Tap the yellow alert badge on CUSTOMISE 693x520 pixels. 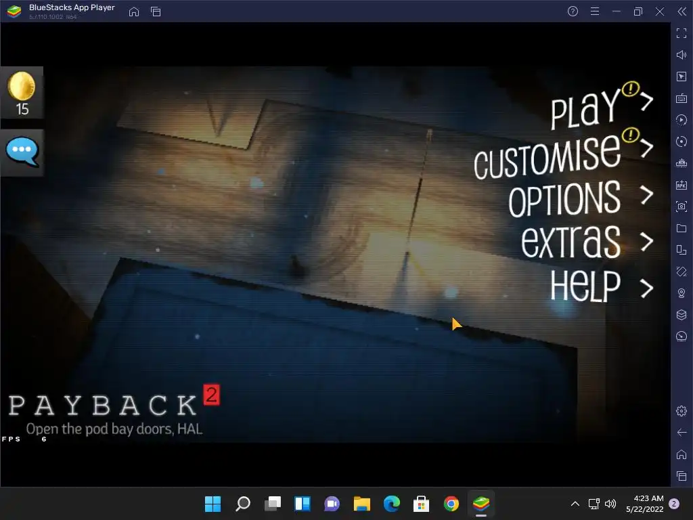coord(630,135)
